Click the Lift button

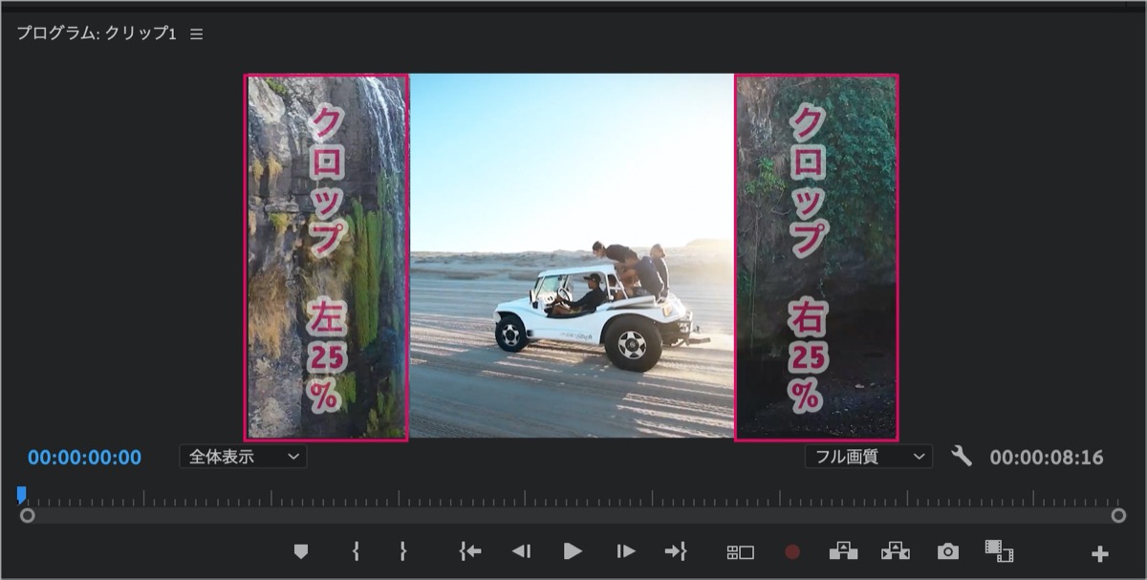tap(843, 551)
